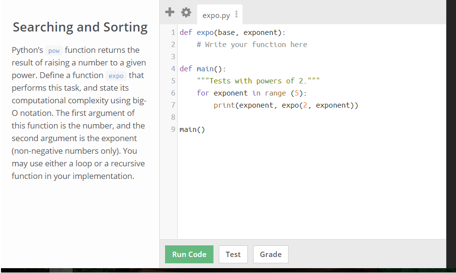Click the Grade button

[x=271, y=255]
